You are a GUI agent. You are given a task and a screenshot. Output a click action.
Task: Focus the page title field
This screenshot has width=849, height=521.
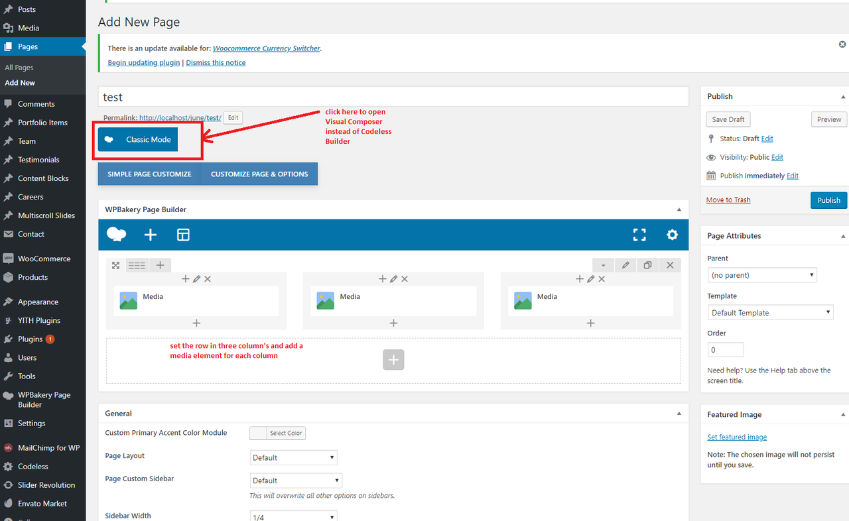click(x=393, y=97)
